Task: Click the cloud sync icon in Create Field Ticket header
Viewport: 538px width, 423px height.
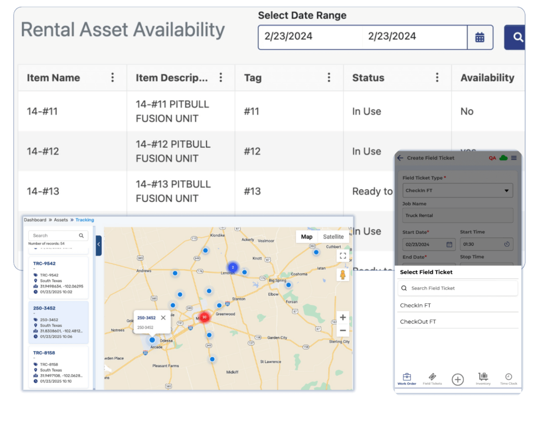Action: [x=503, y=158]
